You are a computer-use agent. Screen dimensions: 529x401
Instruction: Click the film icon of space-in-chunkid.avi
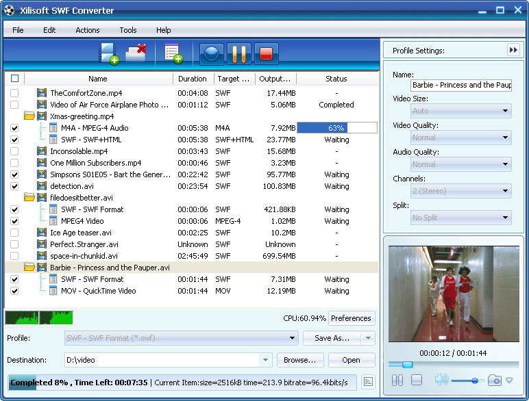coord(42,256)
